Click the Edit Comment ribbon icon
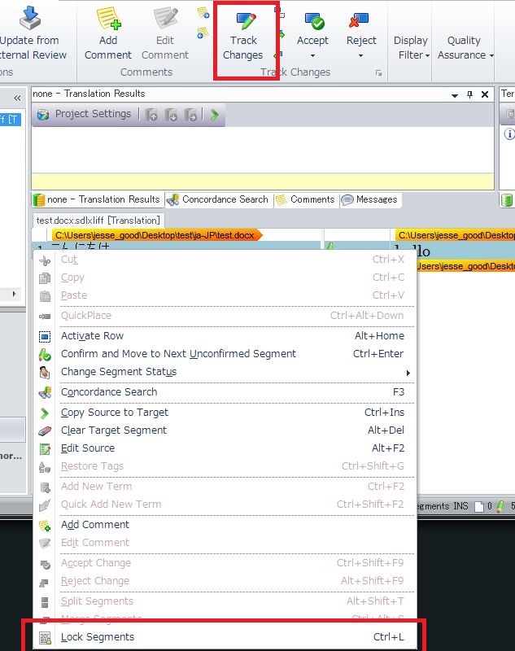Image resolution: width=515 pixels, height=651 pixels. point(165,19)
